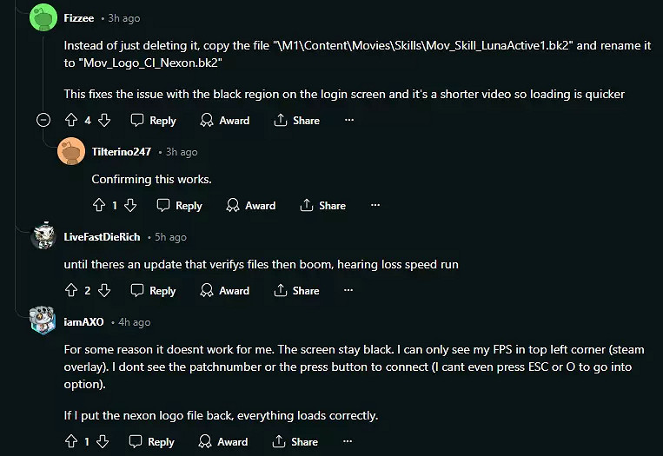
Task: Reply to iamAXO's comment
Action: [x=152, y=442]
